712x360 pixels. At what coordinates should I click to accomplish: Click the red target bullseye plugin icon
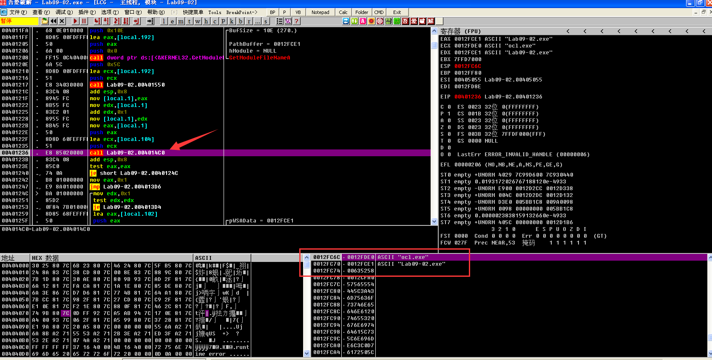(380, 21)
